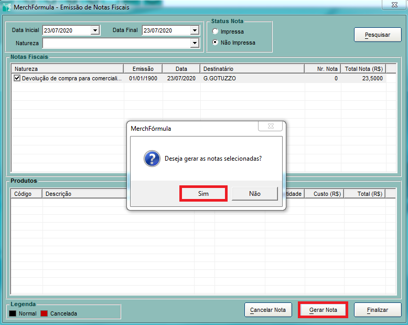
Task: Select the Impressa status radio button
Action: tap(215, 32)
